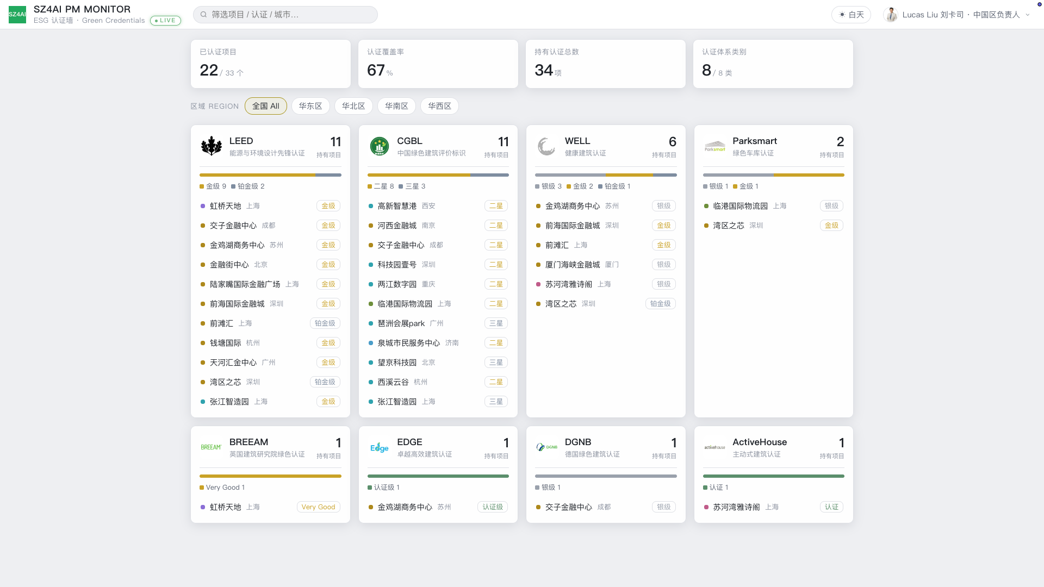The height and width of the screenshot is (587, 1044).
Task: Choose the 华南区 region chip
Action: point(396,106)
